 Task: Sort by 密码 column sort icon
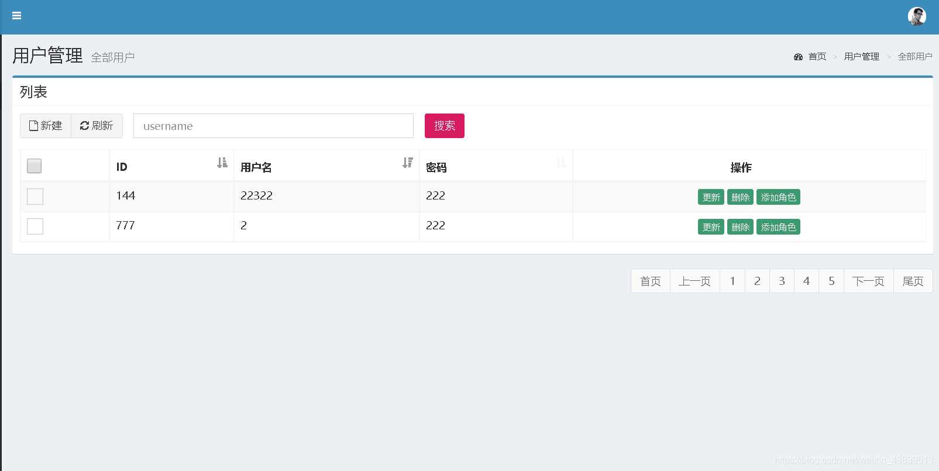coord(560,163)
